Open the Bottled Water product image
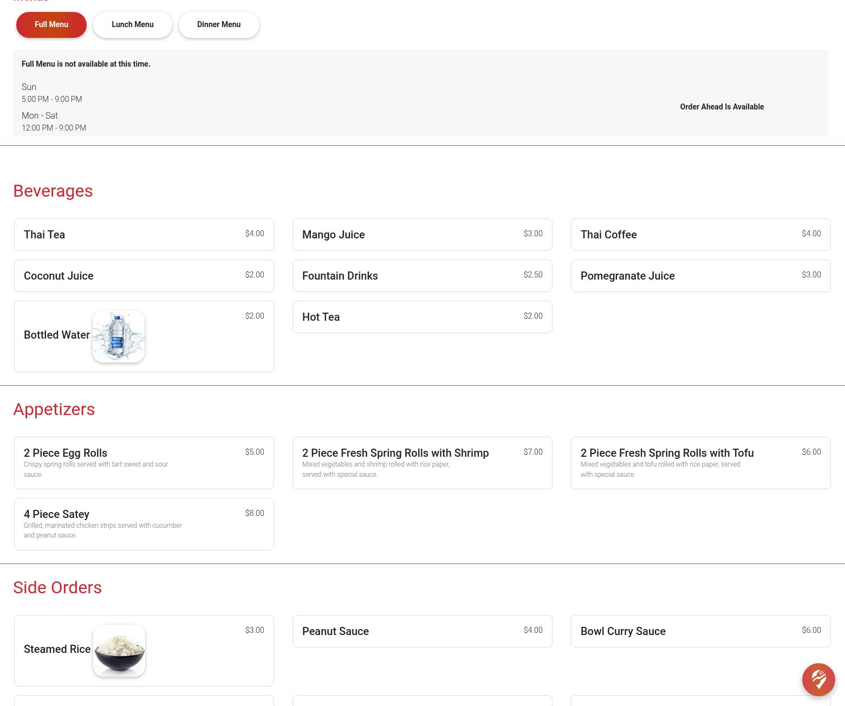The image size is (845, 706). pos(119,336)
